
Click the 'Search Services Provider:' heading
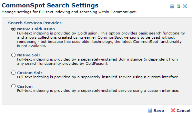(35, 23)
